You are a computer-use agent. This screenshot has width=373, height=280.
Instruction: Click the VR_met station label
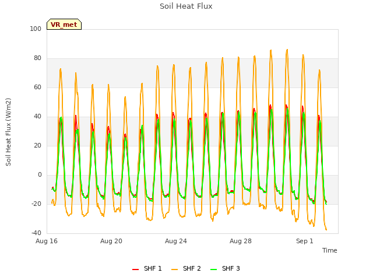(64, 24)
